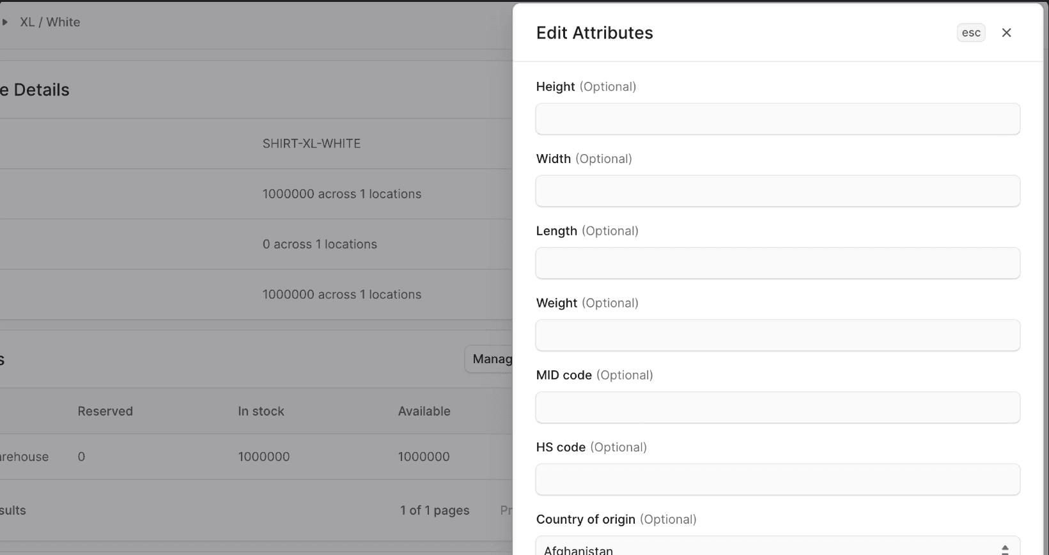This screenshot has height=555, width=1049.
Task: Select the Weight input box
Action: pos(777,336)
